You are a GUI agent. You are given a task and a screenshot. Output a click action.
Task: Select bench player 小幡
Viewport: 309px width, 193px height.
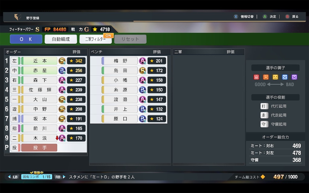coord(119,80)
